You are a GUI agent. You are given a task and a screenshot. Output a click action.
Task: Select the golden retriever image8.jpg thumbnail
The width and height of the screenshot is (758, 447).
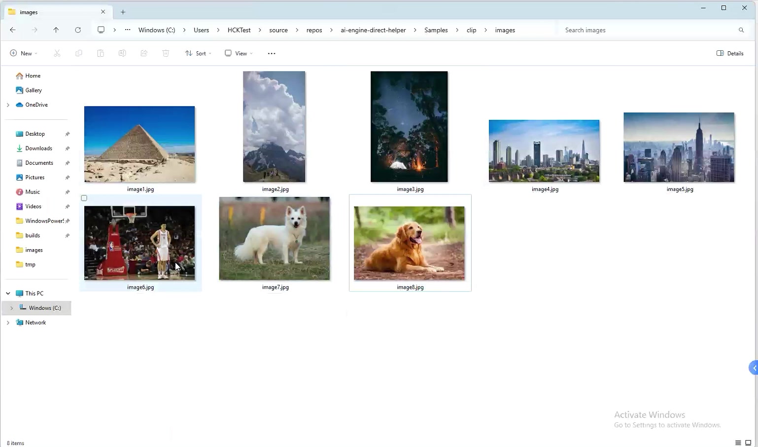pos(409,243)
